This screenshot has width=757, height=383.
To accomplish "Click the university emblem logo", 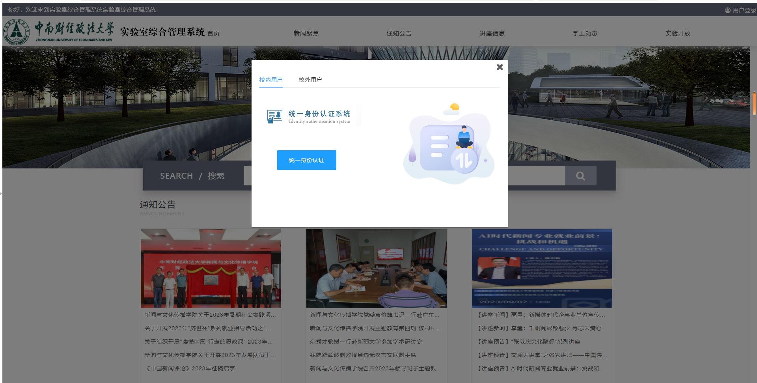I will tap(16, 32).
